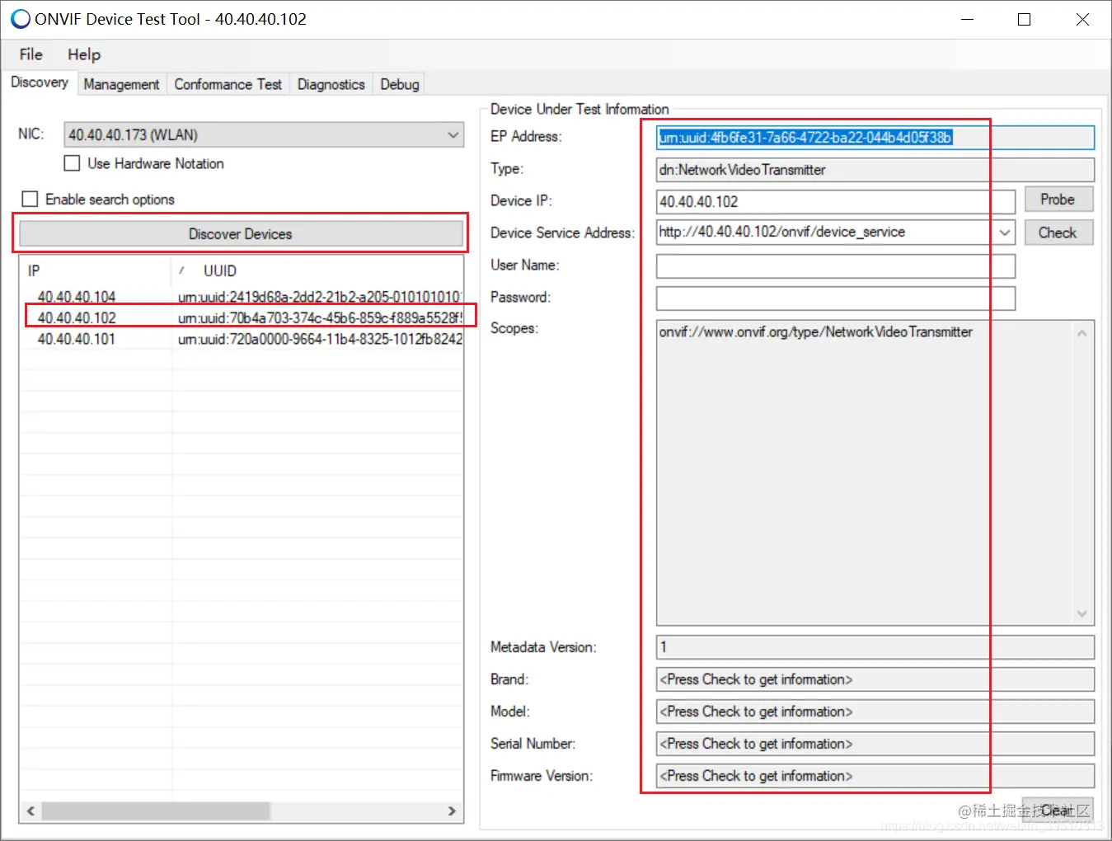This screenshot has height=841, width=1112.
Task: Click the Clear button
Action: pyautogui.click(x=1058, y=810)
